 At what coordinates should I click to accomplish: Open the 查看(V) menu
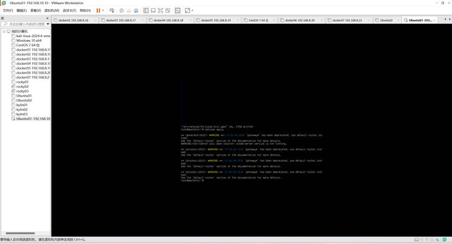pyautogui.click(x=35, y=10)
